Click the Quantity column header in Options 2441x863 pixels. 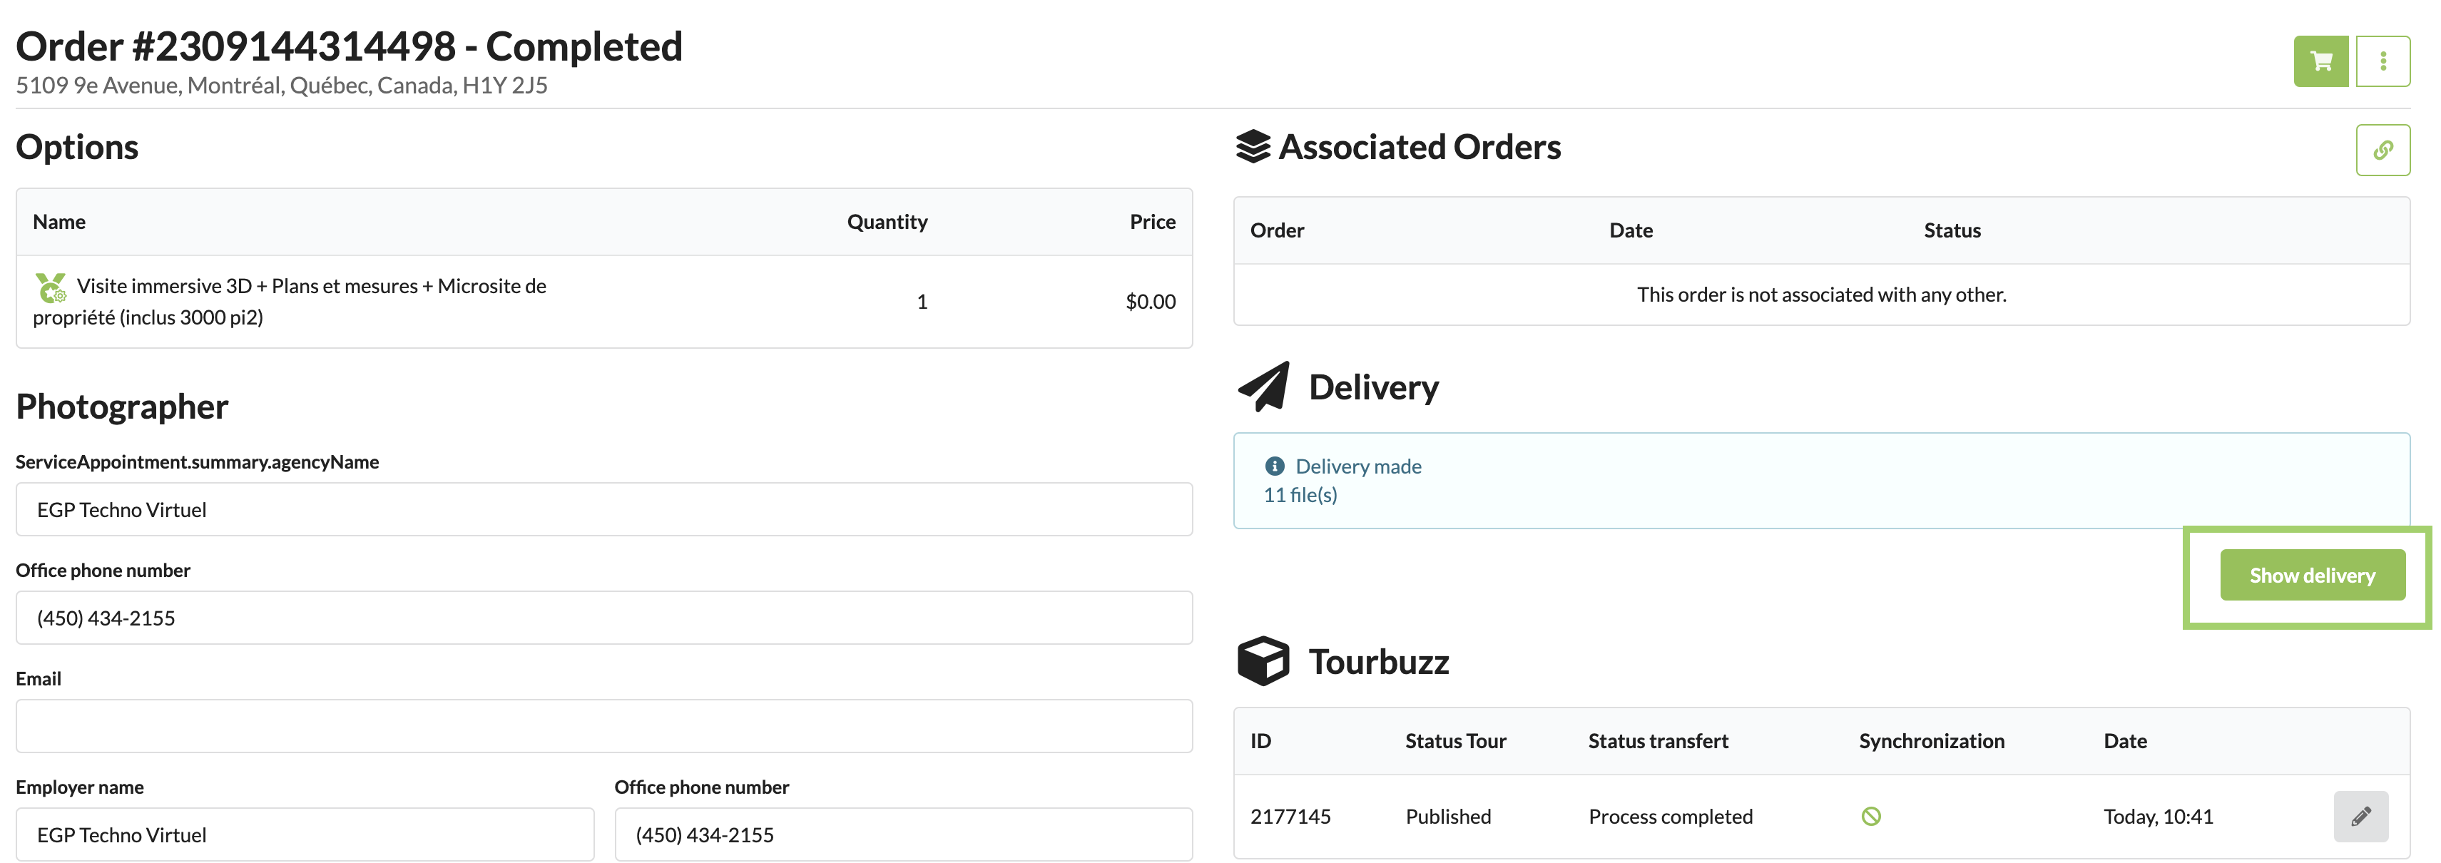click(887, 220)
